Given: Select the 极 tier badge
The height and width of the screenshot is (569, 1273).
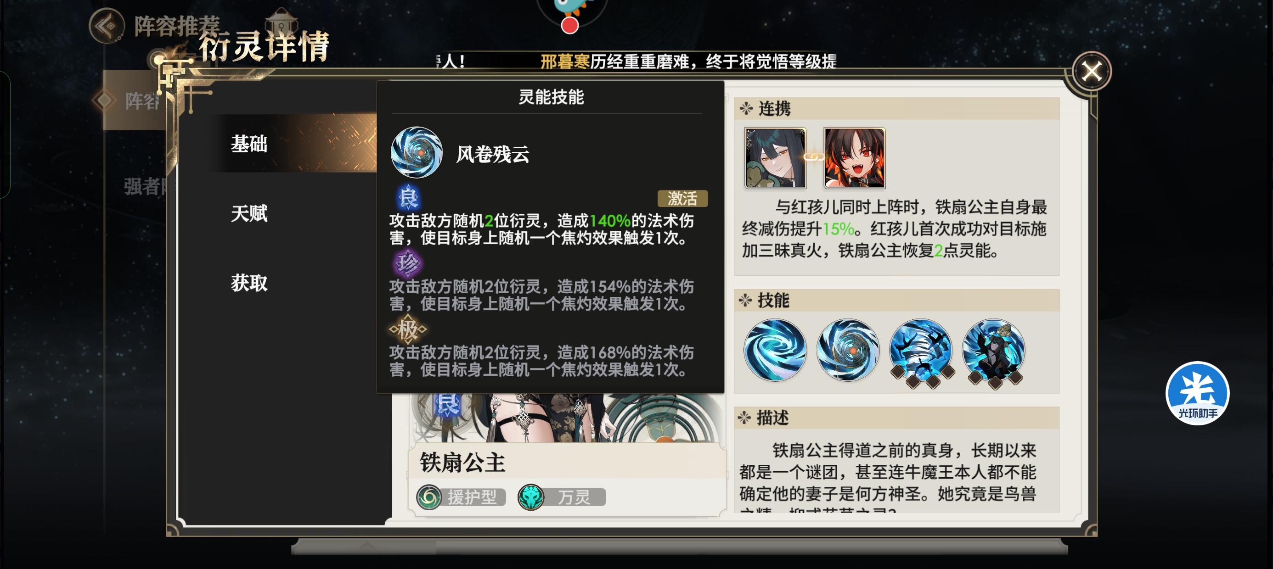Looking at the screenshot, I should [408, 329].
